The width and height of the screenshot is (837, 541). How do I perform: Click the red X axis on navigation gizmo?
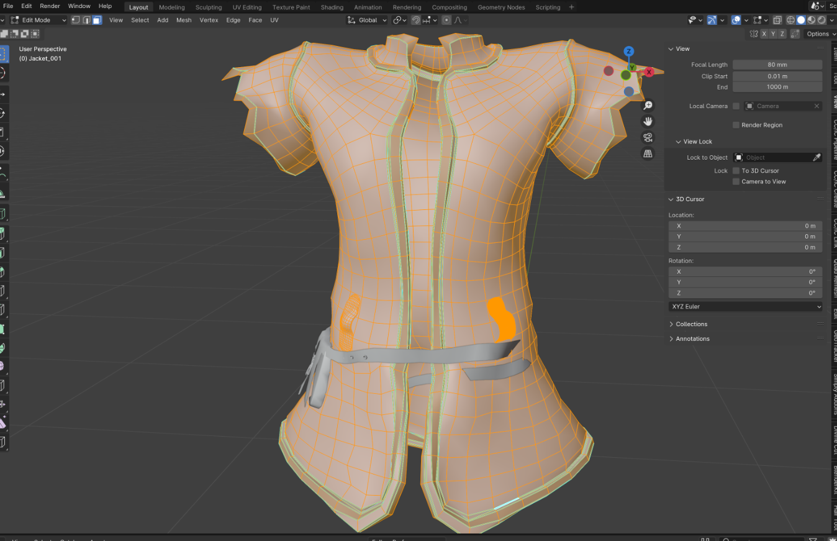tap(649, 72)
